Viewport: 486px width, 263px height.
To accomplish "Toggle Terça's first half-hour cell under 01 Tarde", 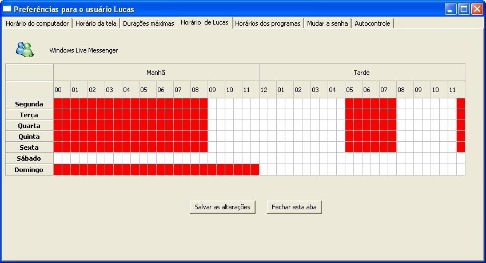I will [x=281, y=114].
